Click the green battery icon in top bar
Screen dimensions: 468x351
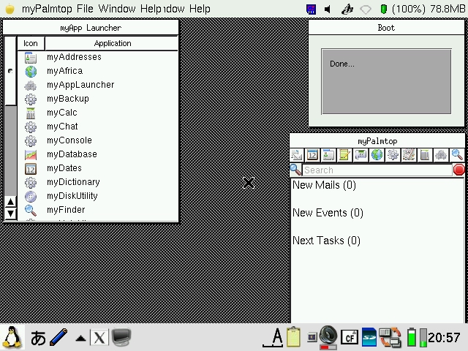pos(384,9)
